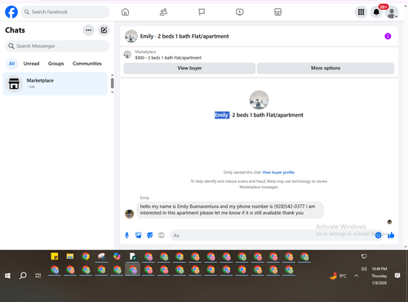Screen dimensions: 408x302
Task: Click the large centered listing photo
Action: [x=259, y=100]
